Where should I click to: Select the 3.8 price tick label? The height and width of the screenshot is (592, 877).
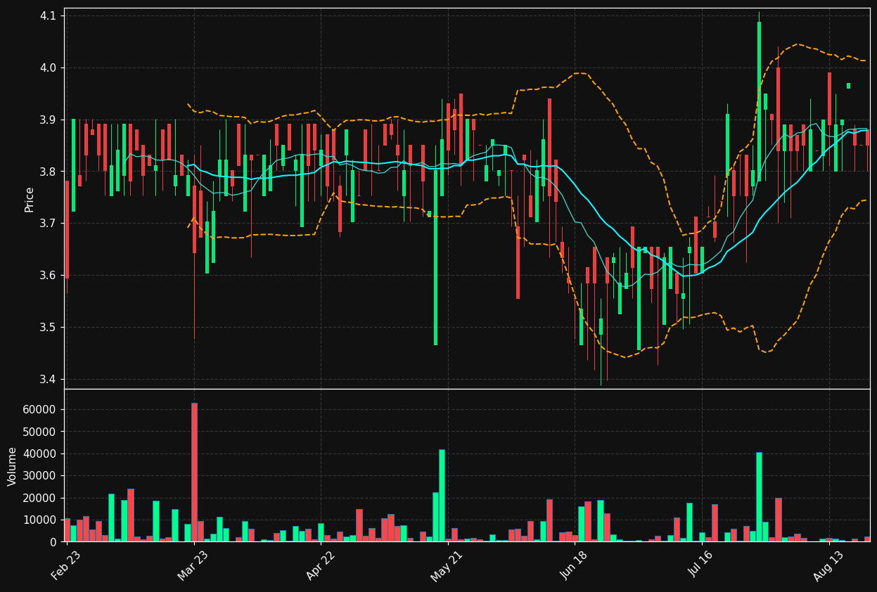(49, 172)
